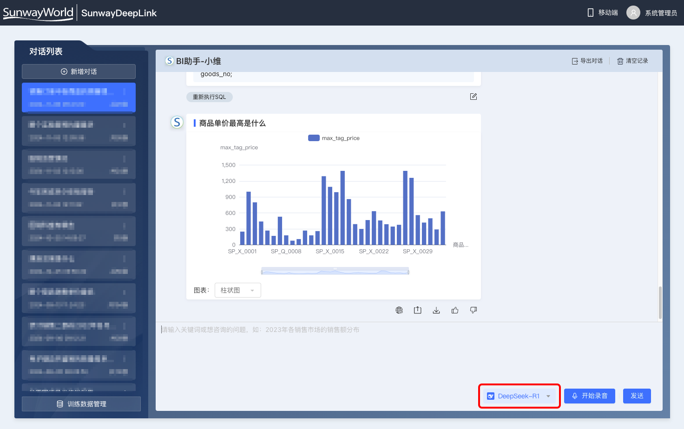Image resolution: width=684 pixels, height=429 pixels.
Task: Download the chart result
Action: click(436, 310)
